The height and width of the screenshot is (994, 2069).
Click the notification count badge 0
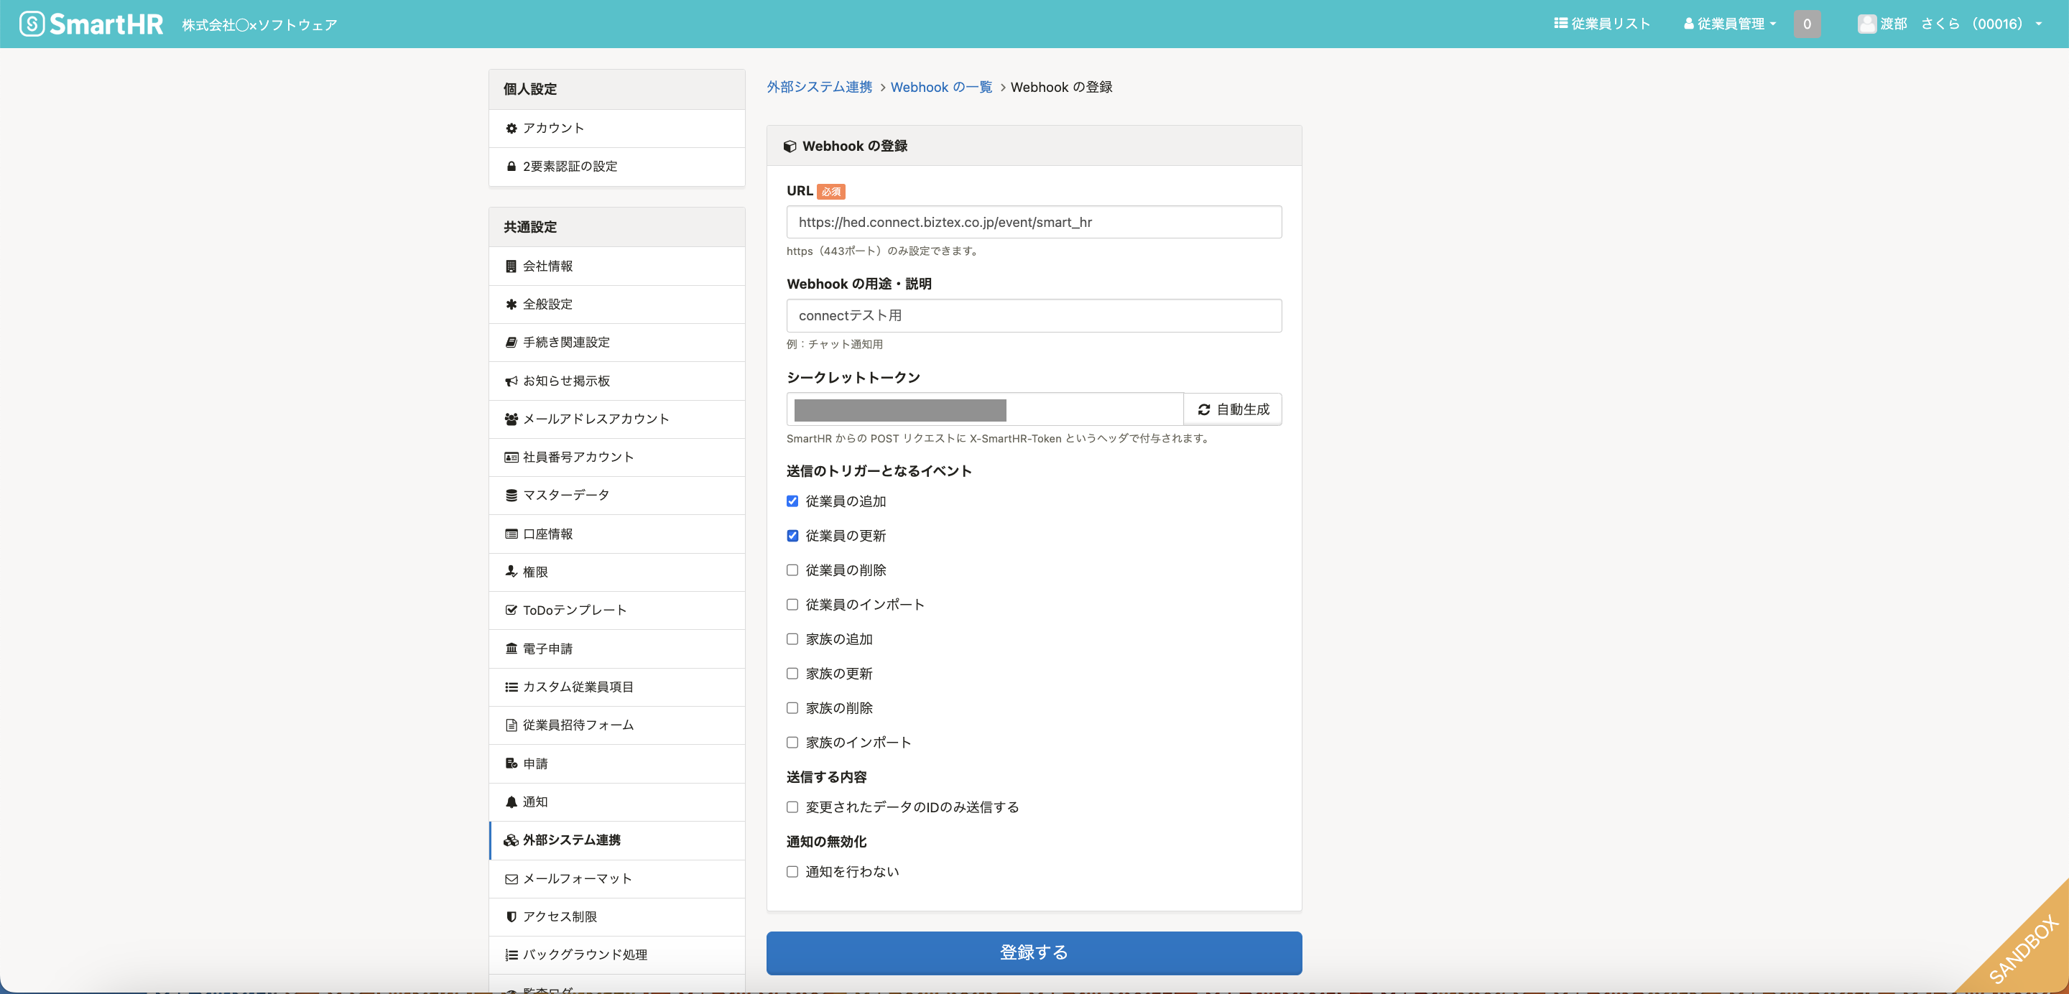click(x=1808, y=24)
